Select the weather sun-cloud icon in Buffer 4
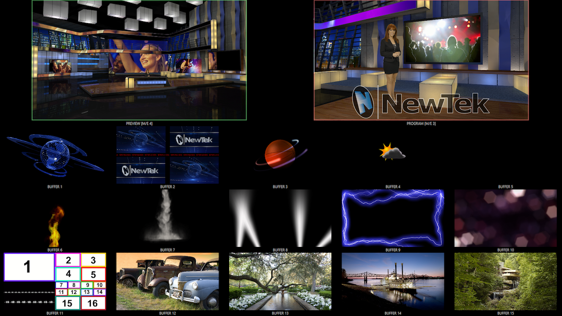Image resolution: width=562 pixels, height=316 pixels. tap(392, 152)
